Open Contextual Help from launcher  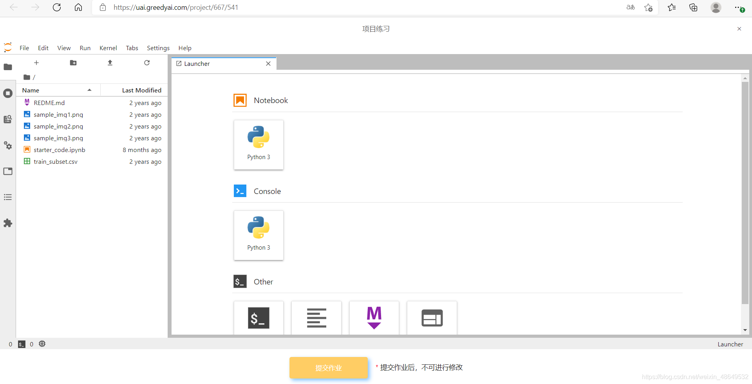pyautogui.click(x=432, y=318)
